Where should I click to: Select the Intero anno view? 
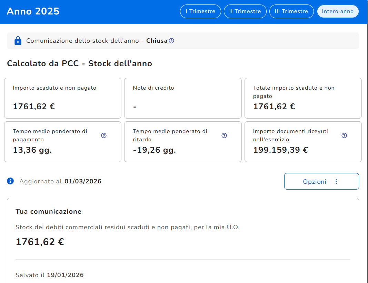[x=338, y=11]
